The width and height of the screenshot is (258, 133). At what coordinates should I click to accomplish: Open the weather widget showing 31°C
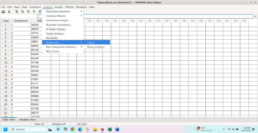pos(204,129)
